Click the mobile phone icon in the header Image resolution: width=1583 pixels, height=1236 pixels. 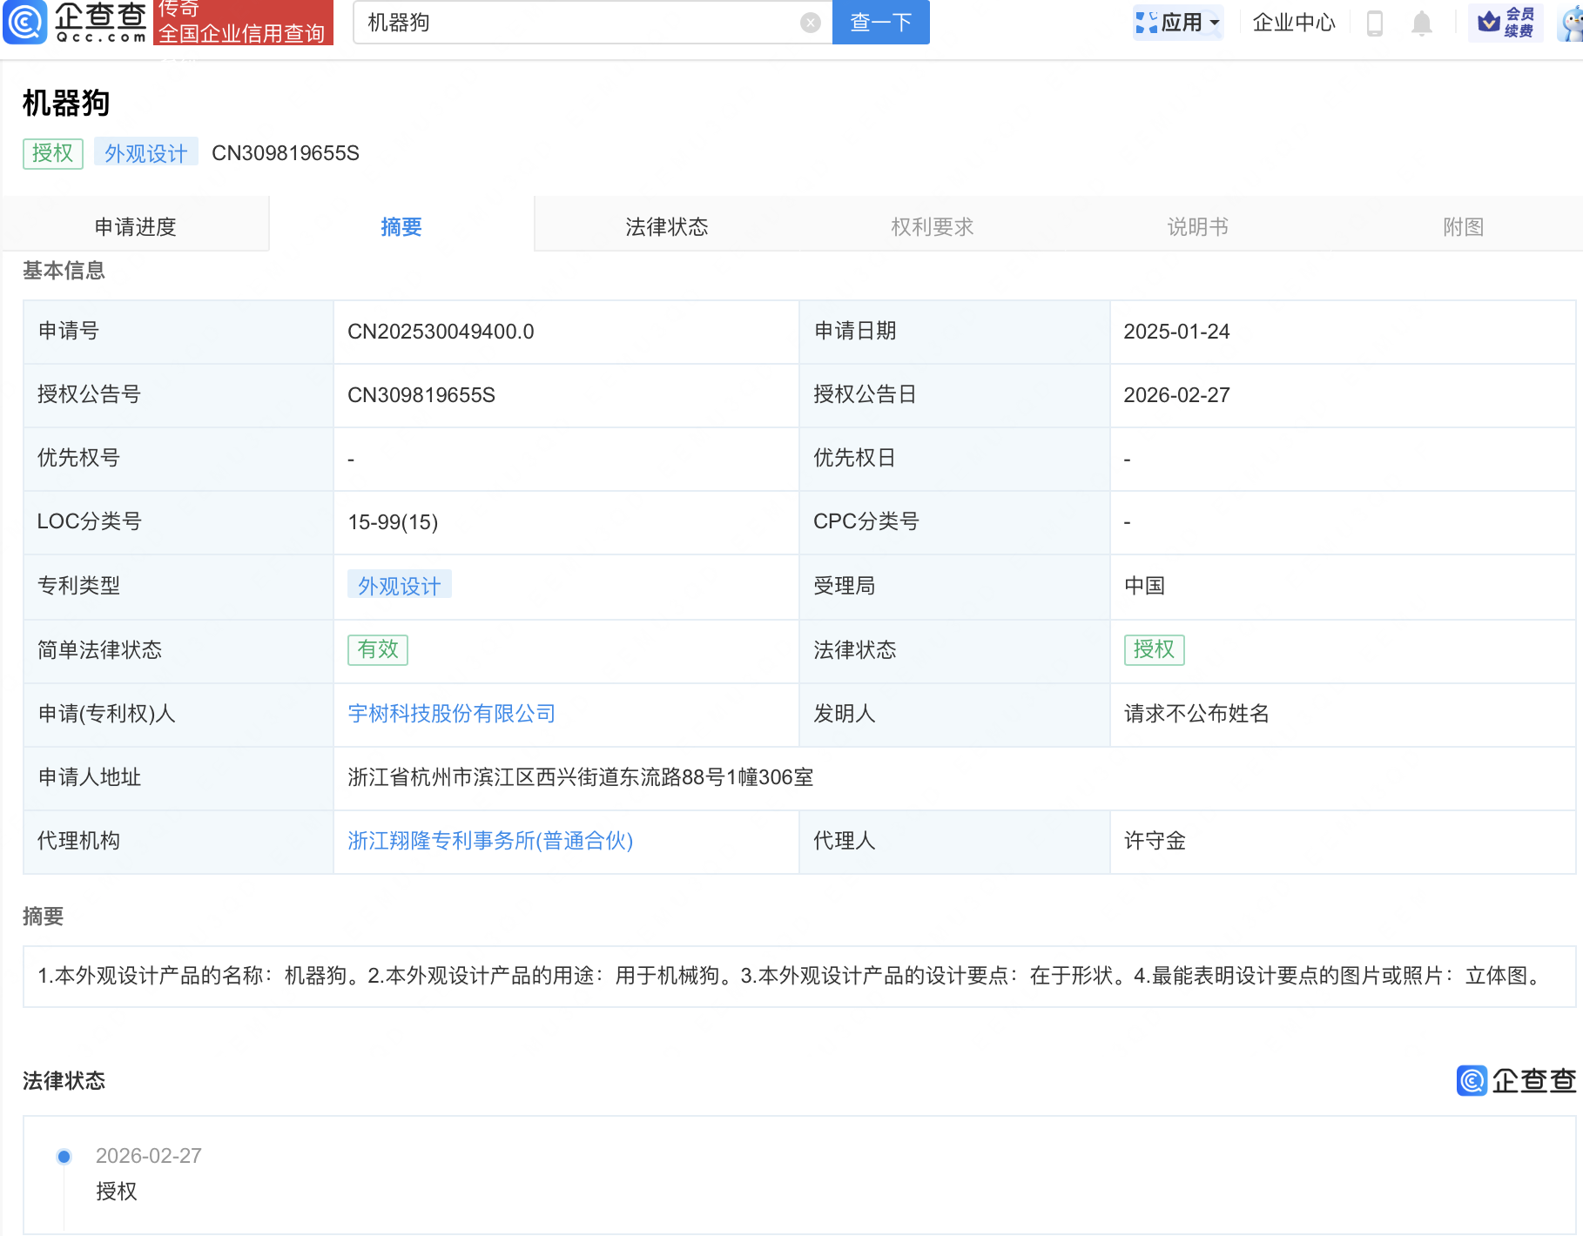point(1377,23)
